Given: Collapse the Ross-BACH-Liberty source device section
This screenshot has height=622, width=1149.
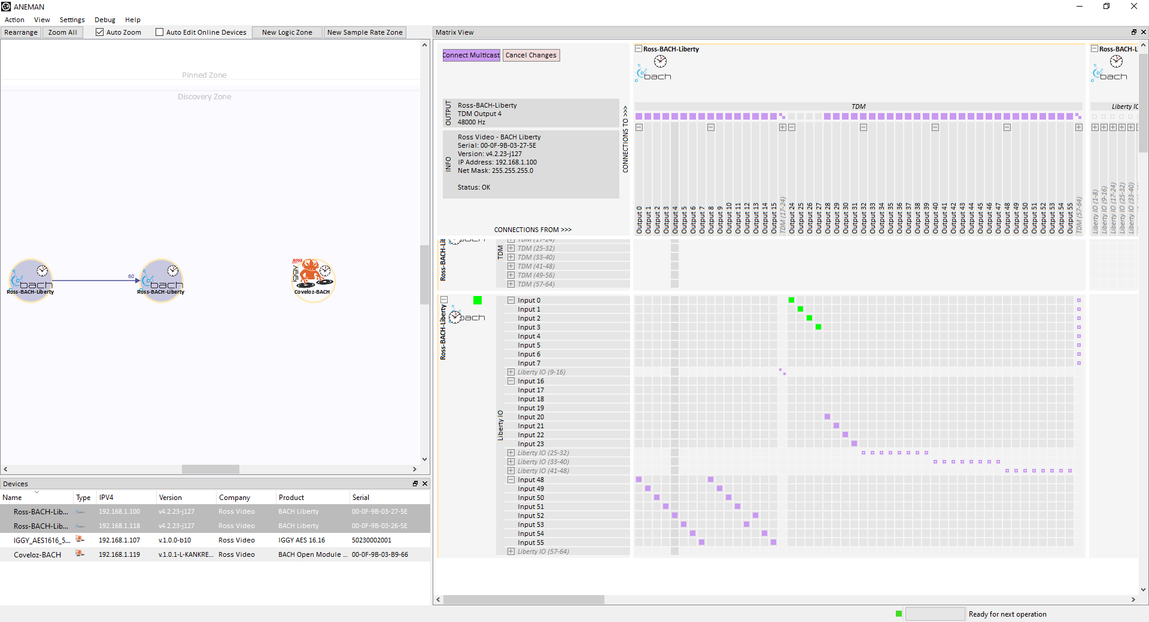Looking at the screenshot, I should pos(444,300).
